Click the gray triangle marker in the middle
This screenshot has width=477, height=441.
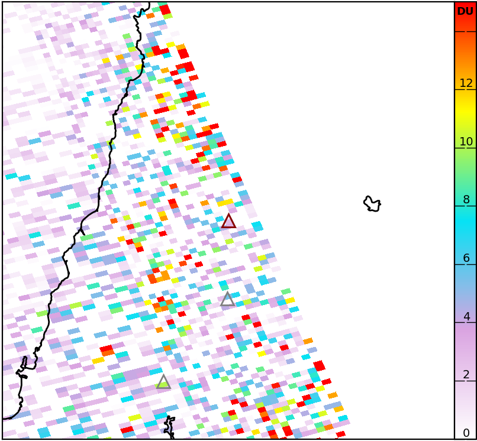[x=227, y=299]
